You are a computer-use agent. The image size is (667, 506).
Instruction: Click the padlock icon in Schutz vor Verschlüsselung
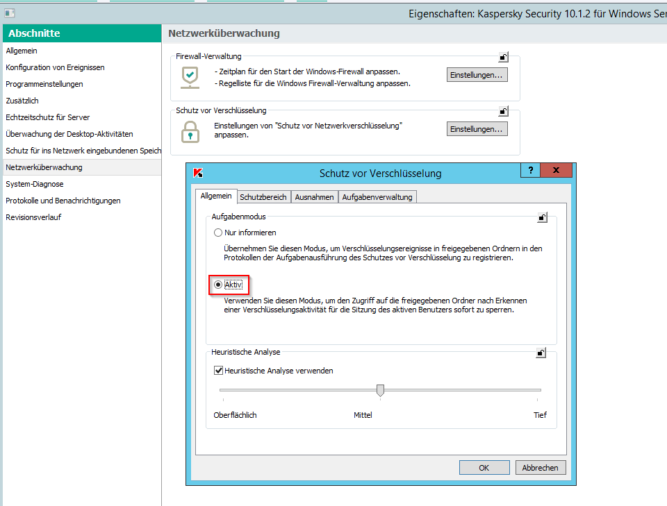click(190, 132)
